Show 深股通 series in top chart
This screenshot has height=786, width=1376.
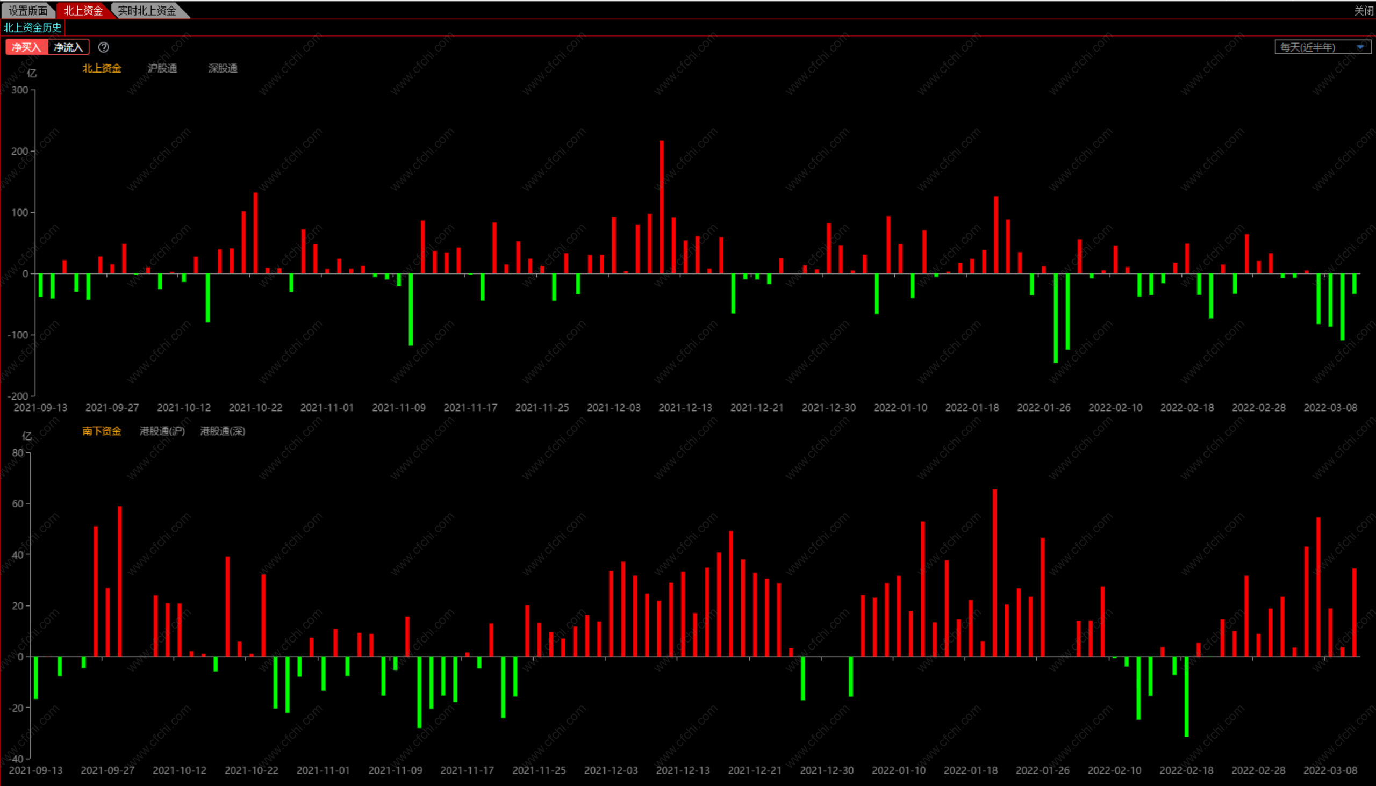click(223, 68)
